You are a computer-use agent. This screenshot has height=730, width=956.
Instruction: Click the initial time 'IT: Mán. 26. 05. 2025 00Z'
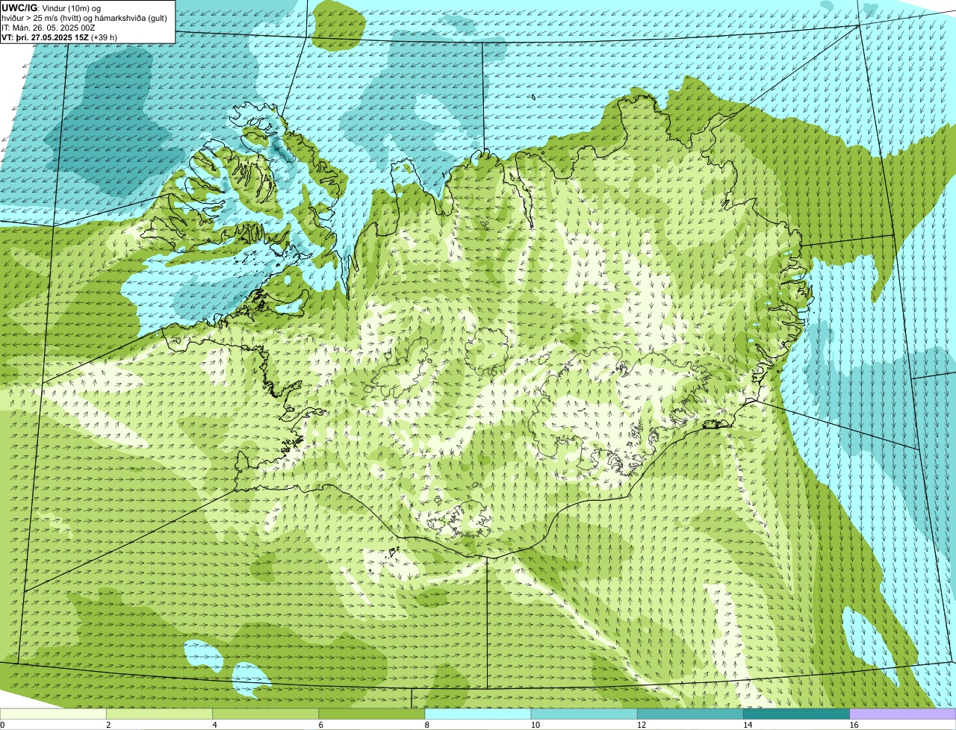pos(49,28)
